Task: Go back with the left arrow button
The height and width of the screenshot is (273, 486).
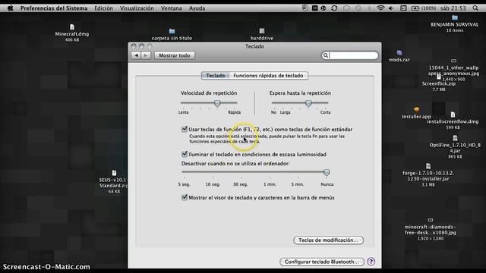Action: click(136, 55)
